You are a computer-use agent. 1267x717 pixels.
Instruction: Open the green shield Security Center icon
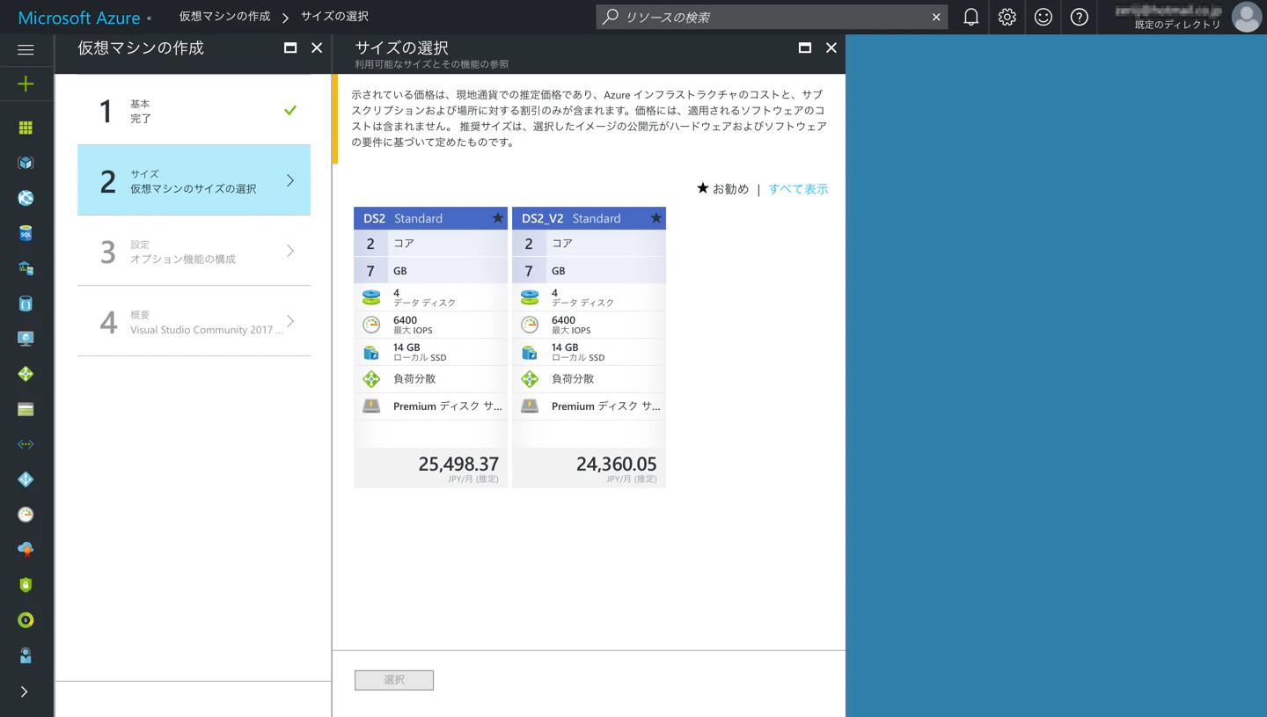pos(26,585)
